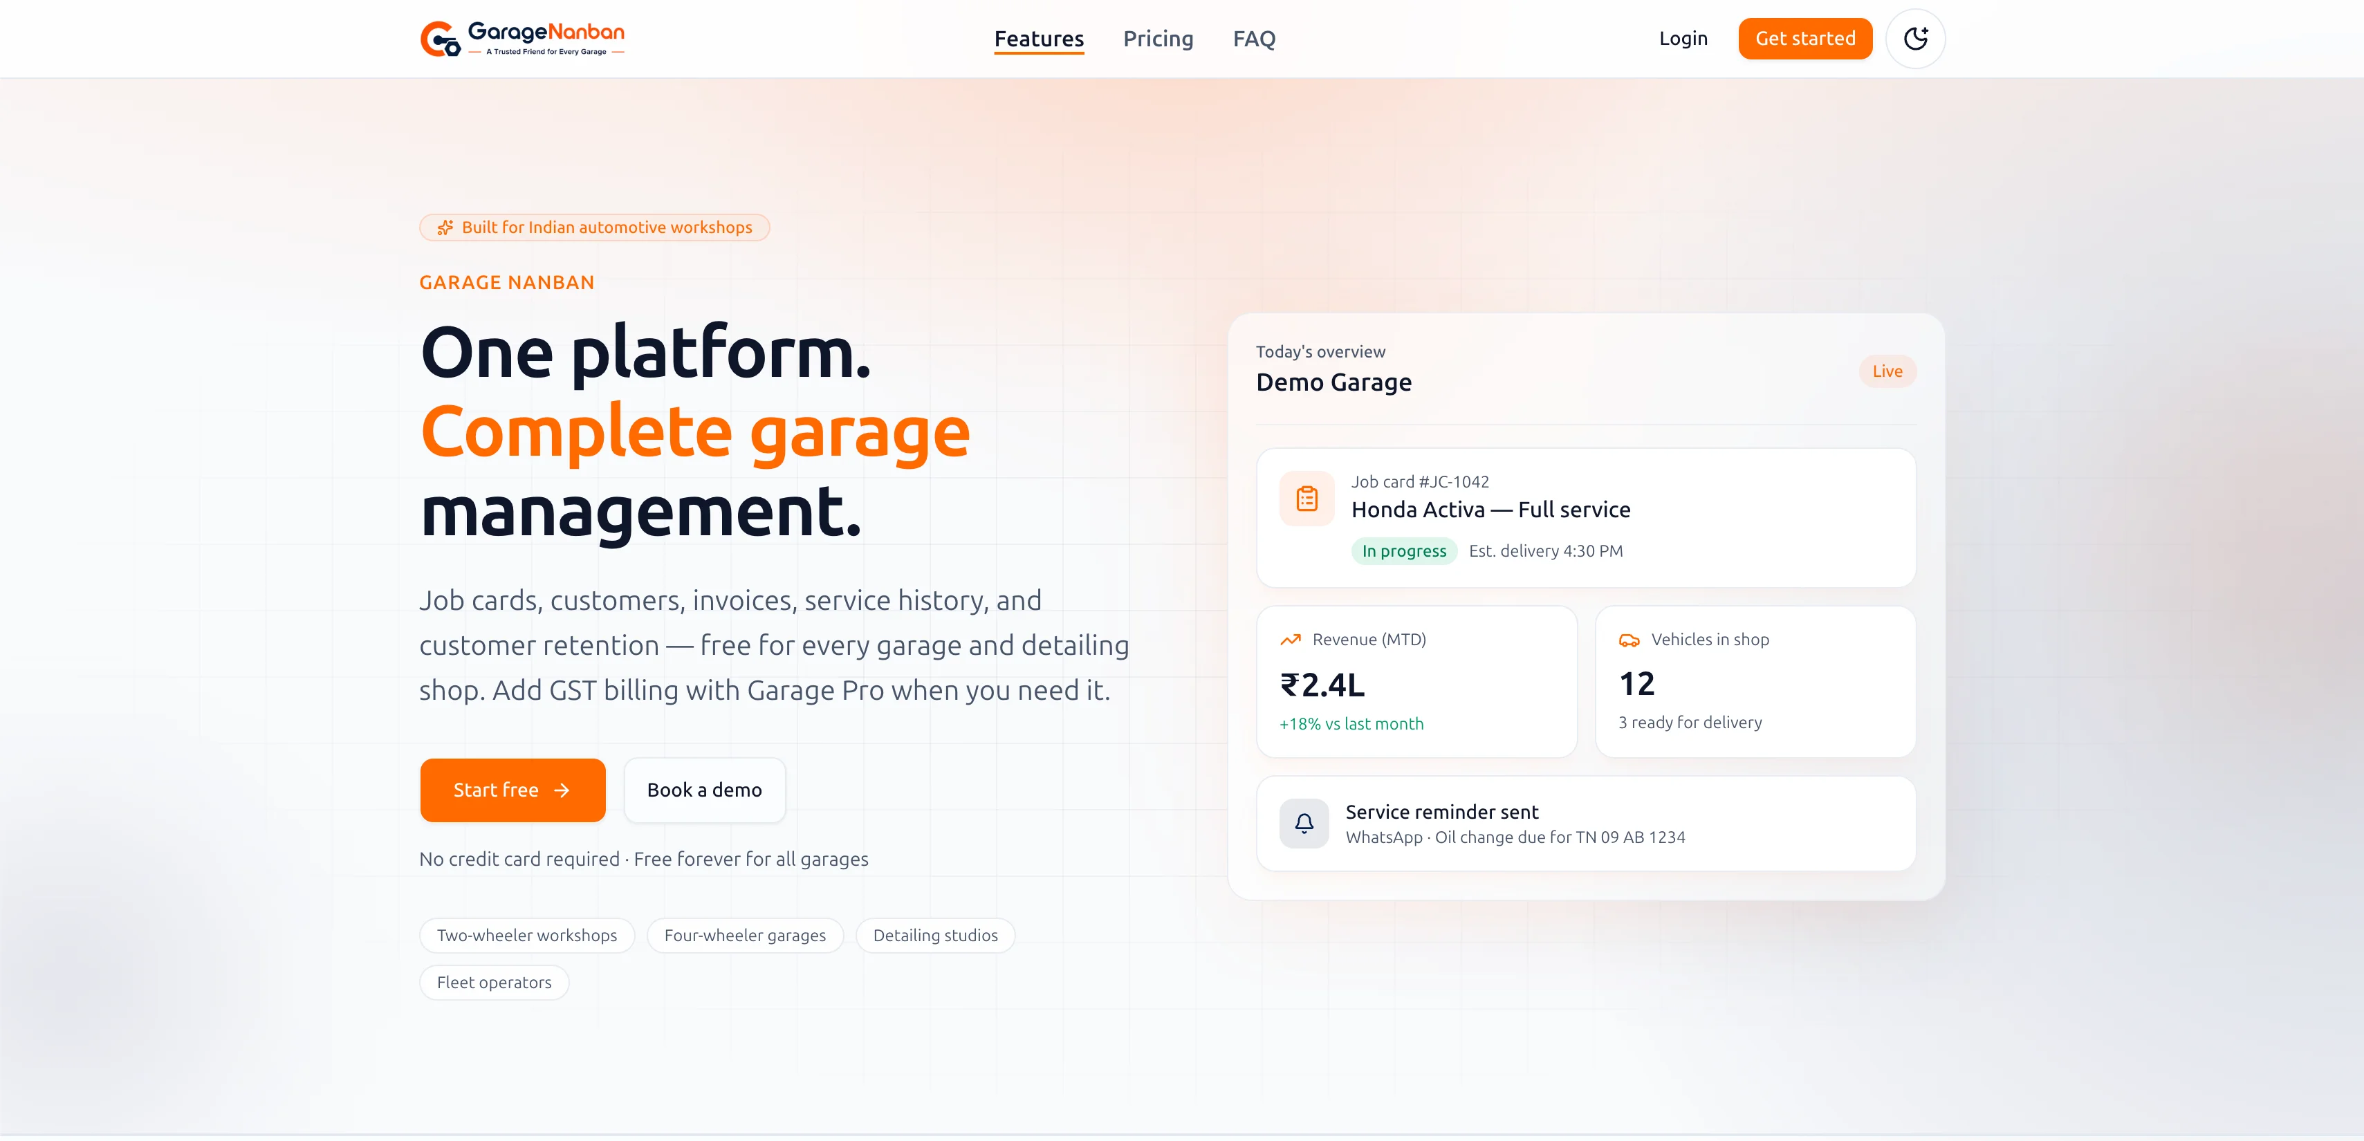This screenshot has width=2364, height=1141.
Task: Click the Job card #JC-1042 label
Action: click(1420, 481)
